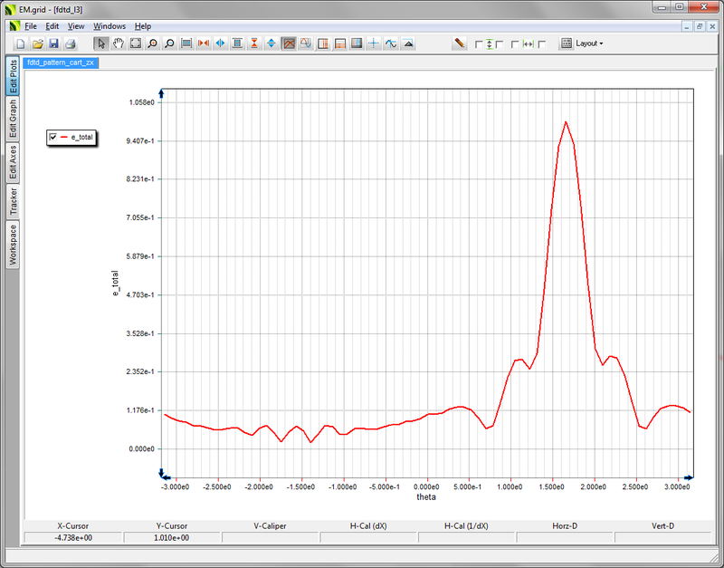Screen dimensions: 724x568
Task: Save using the floppy disk icon
Action: click(53, 43)
